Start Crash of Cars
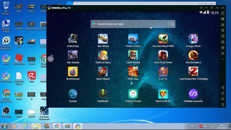This screenshot has height=130, width=231. [133, 39]
